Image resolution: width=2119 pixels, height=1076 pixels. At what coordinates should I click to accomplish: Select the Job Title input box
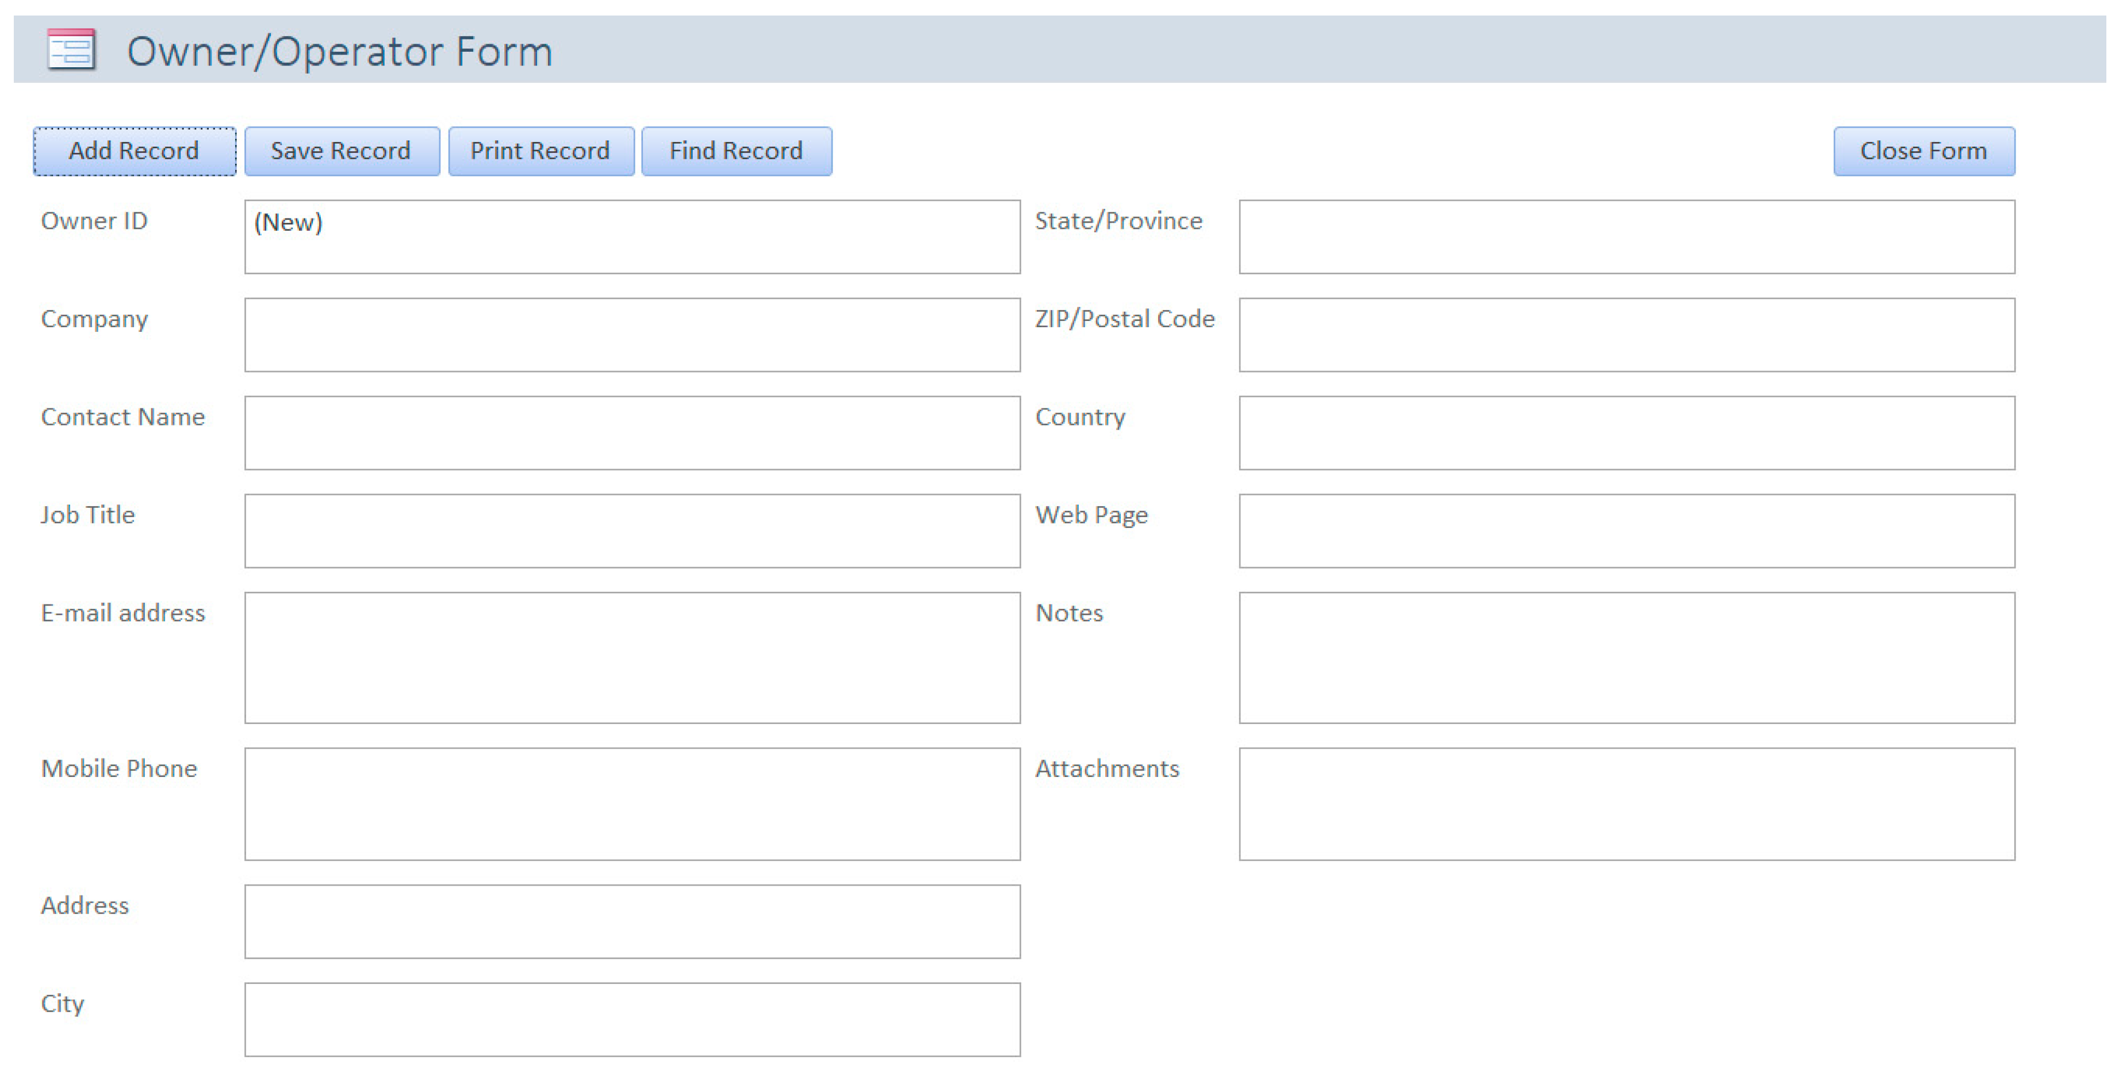[x=632, y=531]
